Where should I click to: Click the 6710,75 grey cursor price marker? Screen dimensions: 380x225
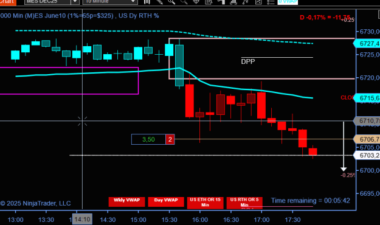pyautogui.click(x=367, y=121)
